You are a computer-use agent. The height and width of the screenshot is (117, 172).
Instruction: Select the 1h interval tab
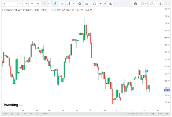pos(26,4)
